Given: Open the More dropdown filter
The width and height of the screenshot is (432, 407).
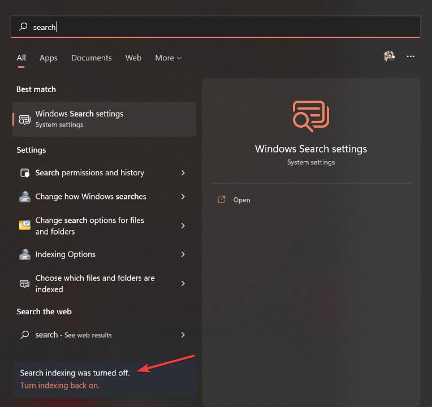Looking at the screenshot, I should 169,58.
